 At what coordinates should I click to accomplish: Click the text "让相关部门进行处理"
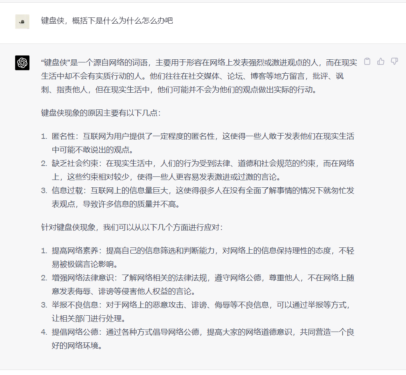pyautogui.click(x=88, y=319)
